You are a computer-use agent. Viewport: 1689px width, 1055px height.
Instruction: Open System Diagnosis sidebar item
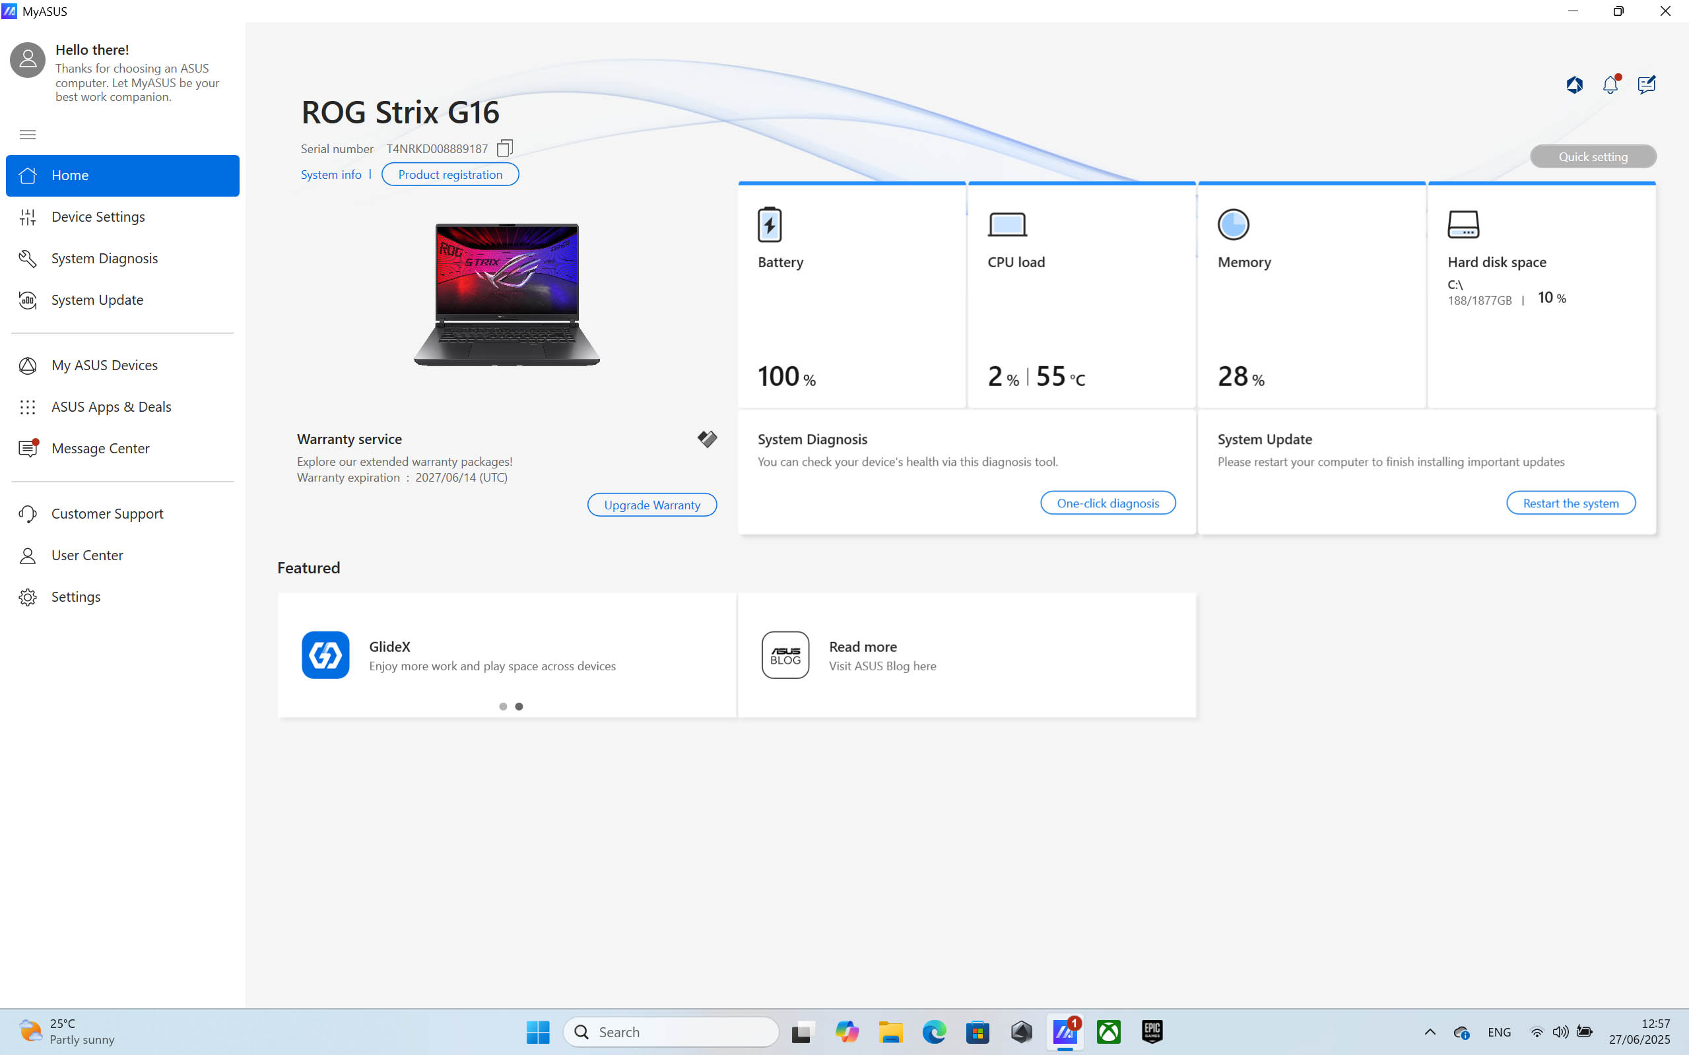click(x=123, y=258)
